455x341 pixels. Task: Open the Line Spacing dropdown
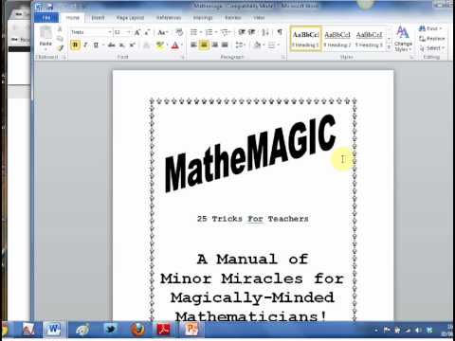click(240, 45)
